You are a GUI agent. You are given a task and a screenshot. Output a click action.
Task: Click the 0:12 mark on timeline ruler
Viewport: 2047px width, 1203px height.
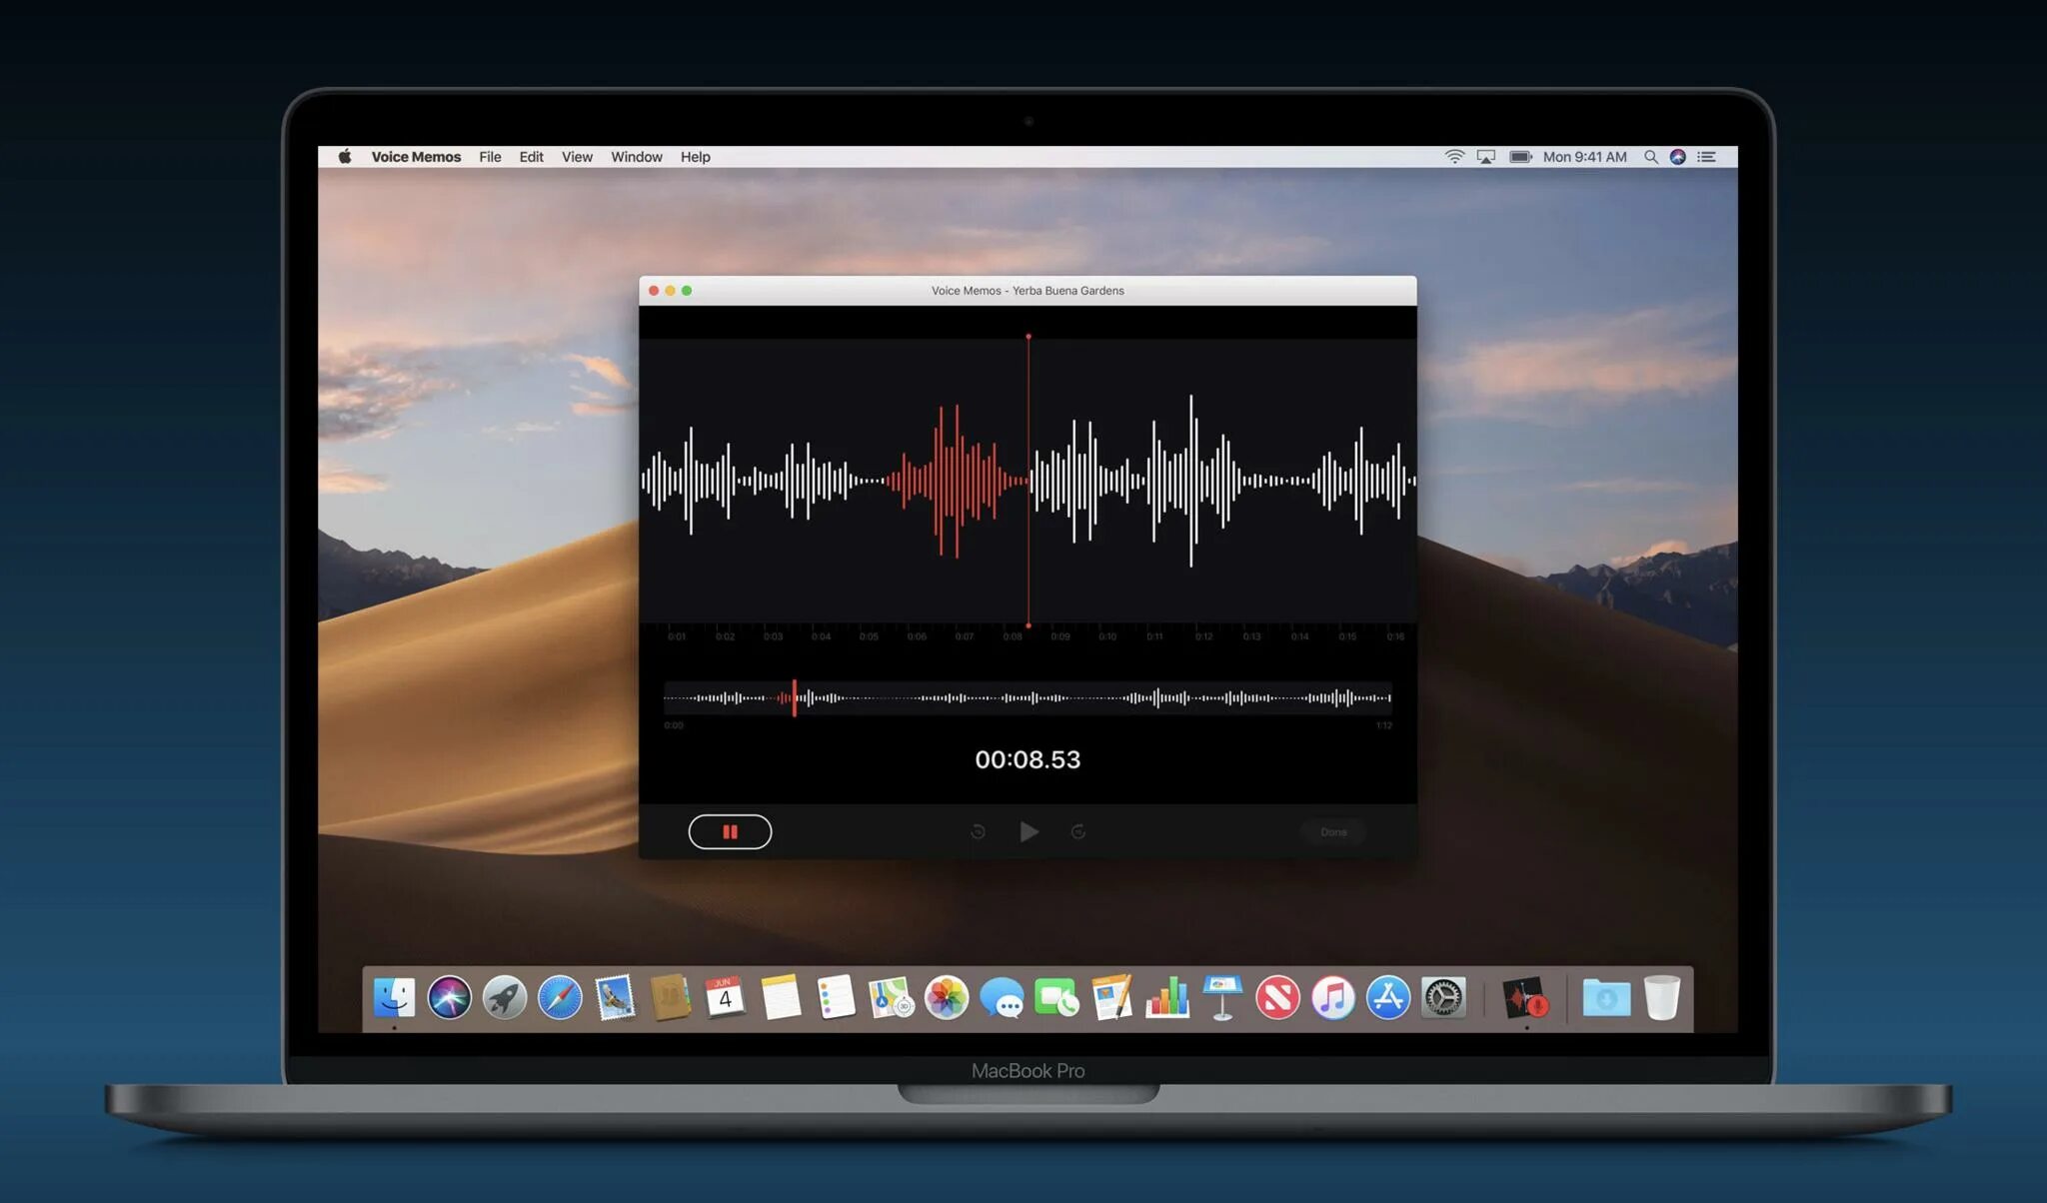(x=1203, y=635)
